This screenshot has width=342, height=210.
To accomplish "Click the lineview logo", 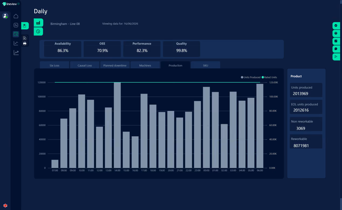I will pos(9,4).
